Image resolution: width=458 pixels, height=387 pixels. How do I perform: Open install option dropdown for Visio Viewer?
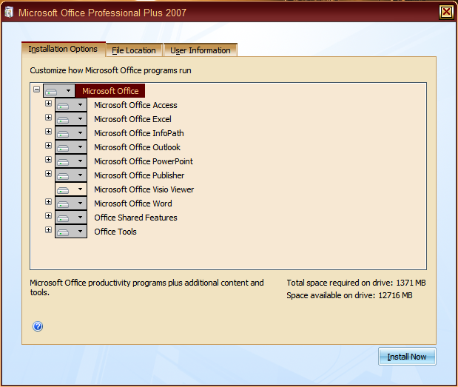(x=71, y=189)
